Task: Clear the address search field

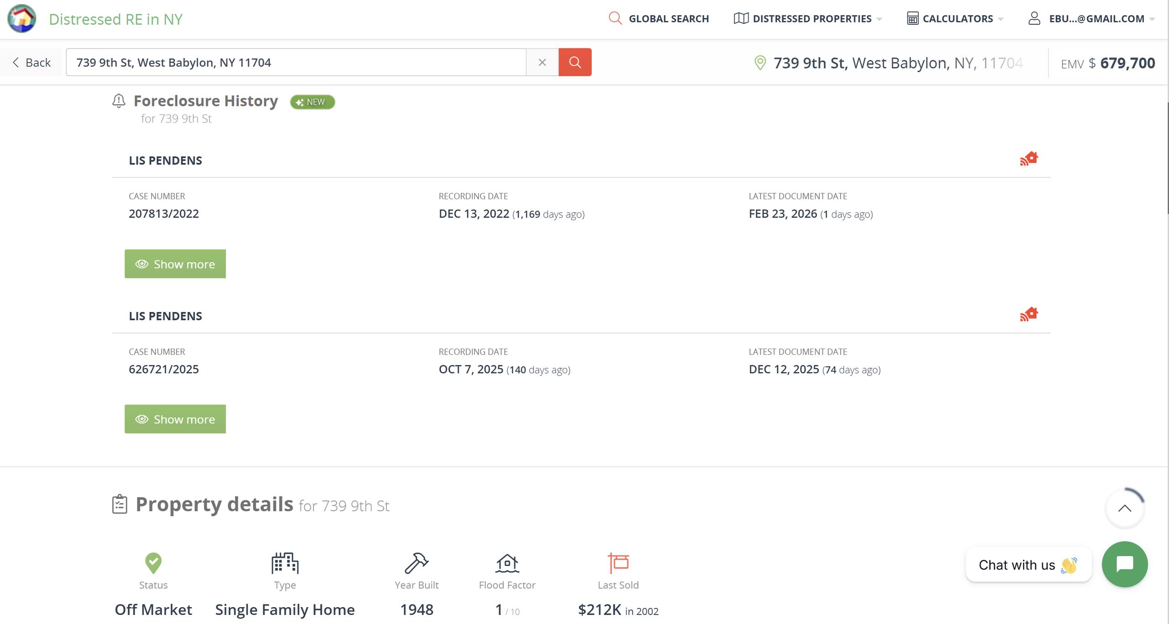Action: [x=542, y=62]
